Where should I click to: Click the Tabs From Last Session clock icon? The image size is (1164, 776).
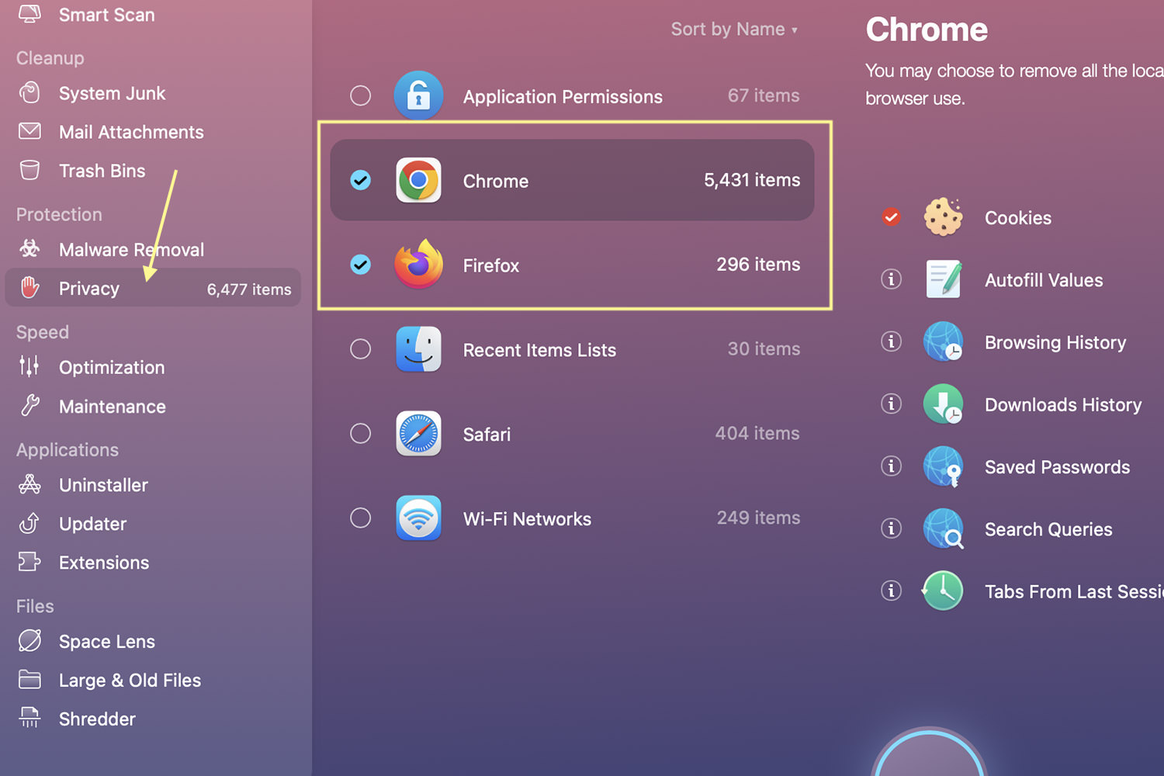[943, 591]
